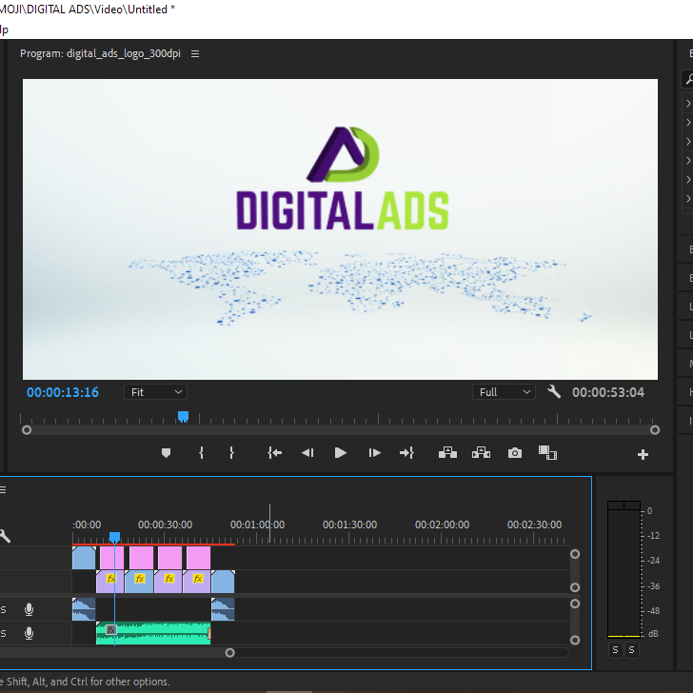
Task: Click the blue playhead on the program monitor scrubber
Action: coord(183,416)
